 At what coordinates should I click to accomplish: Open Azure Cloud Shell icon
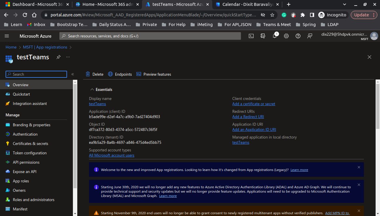pyautogui.click(x=251, y=36)
